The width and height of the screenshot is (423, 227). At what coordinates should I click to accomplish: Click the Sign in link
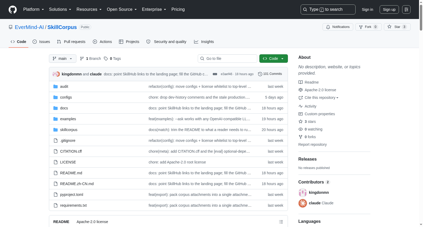tap(367, 9)
